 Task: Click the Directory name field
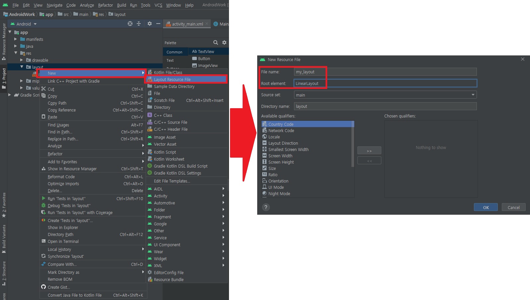385,106
